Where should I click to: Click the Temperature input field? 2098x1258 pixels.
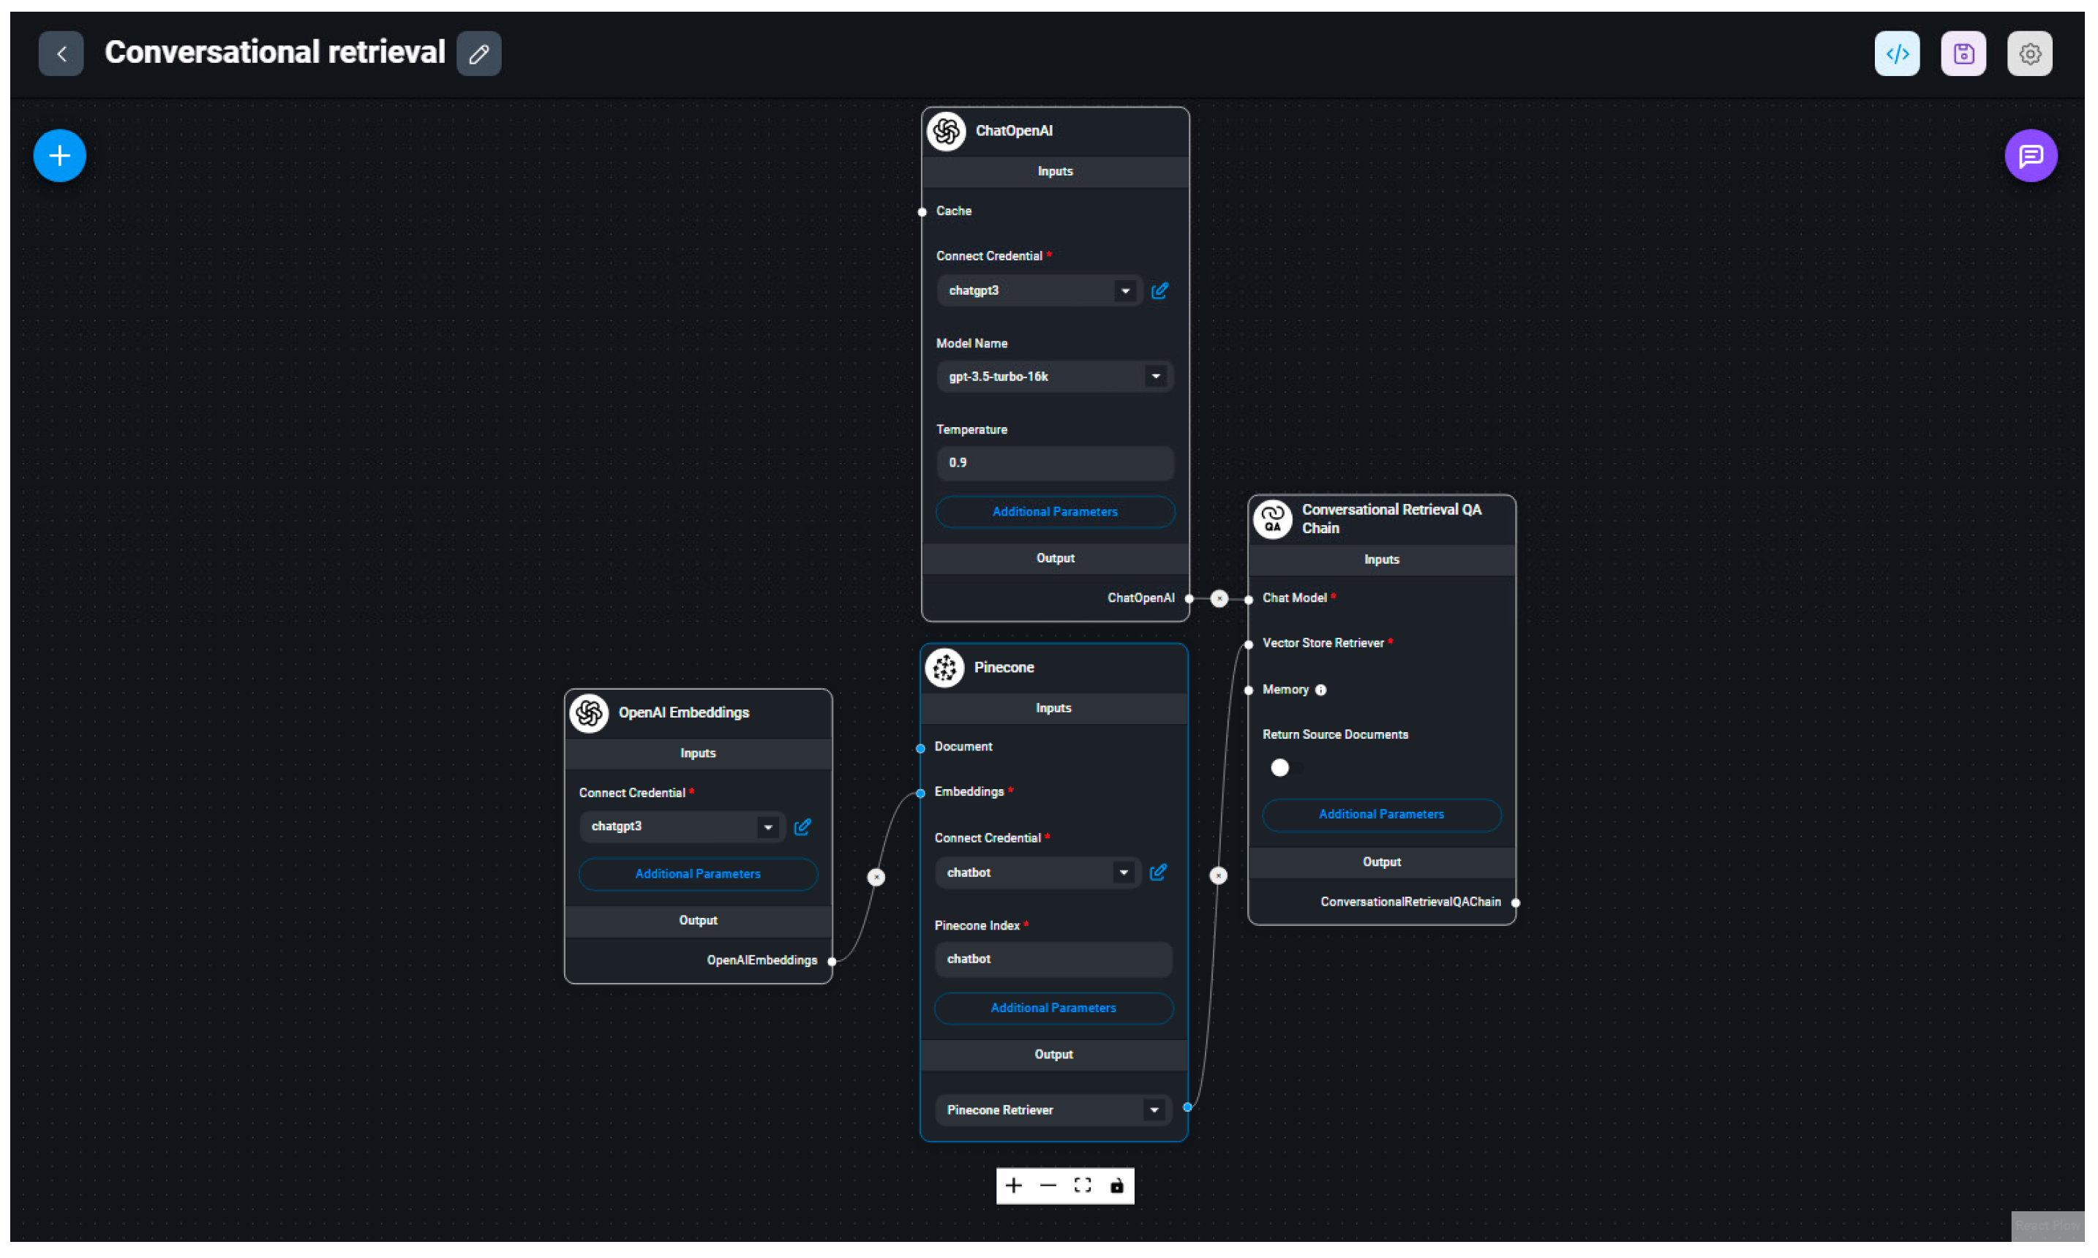tap(1055, 463)
